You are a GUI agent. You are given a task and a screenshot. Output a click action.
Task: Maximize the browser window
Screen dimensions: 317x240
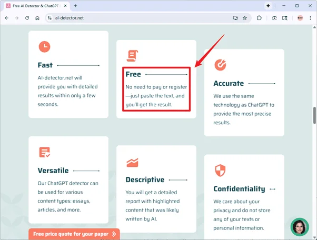297,6
